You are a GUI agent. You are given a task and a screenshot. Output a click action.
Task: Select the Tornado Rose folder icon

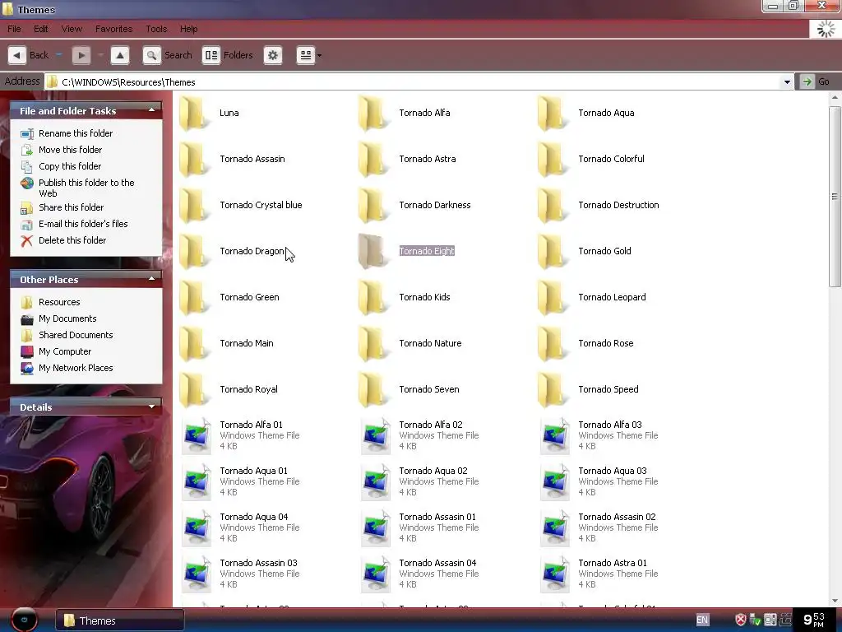coord(552,344)
